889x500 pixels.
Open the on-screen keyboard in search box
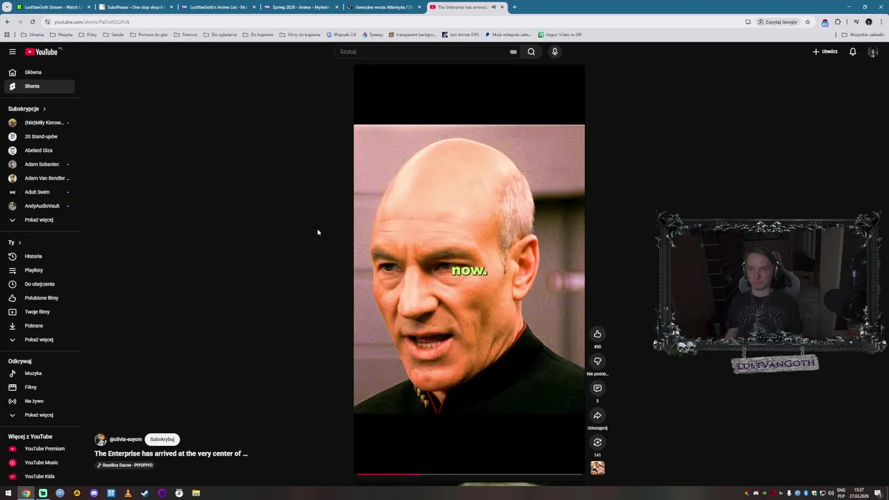pos(513,51)
